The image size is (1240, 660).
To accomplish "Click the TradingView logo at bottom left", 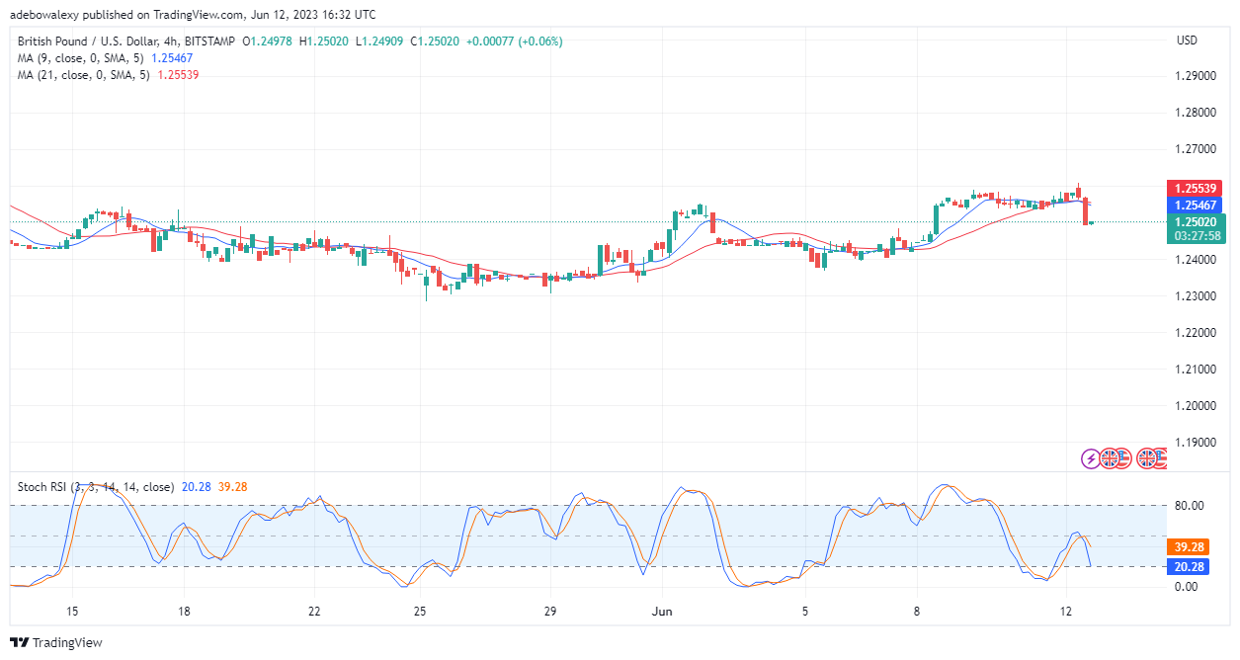I will 56,642.
